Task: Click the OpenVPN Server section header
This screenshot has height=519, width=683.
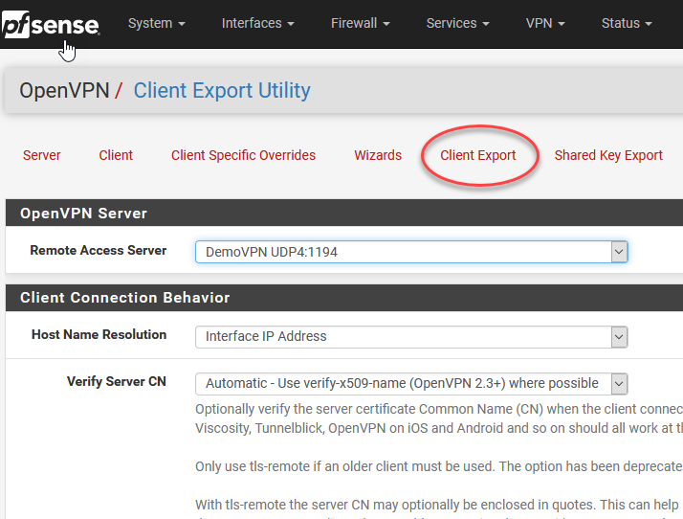Action: click(344, 213)
